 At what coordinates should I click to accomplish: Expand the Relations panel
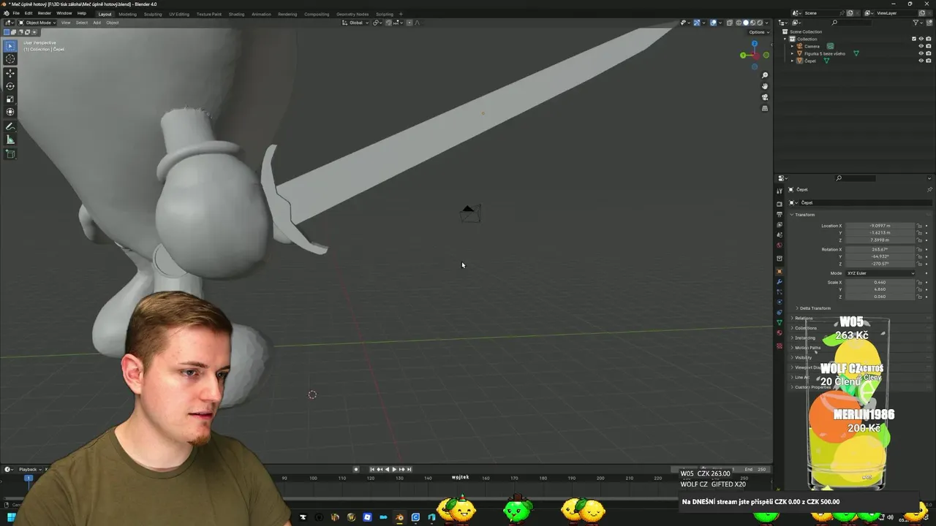click(803, 319)
